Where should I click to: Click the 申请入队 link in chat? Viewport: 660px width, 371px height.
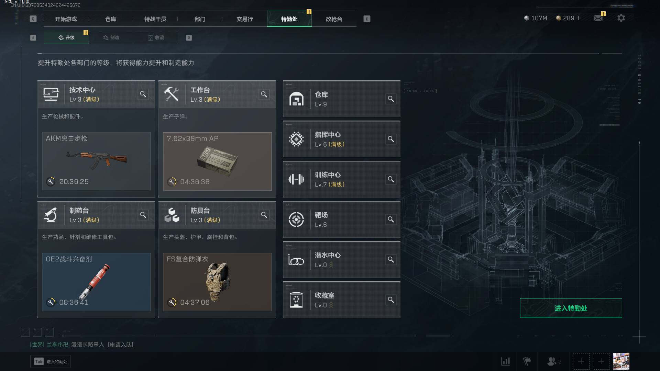click(120, 344)
